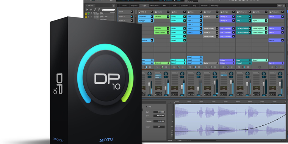
Task: Trigger the Scene 1 play arrow
Action: (x=132, y=17)
